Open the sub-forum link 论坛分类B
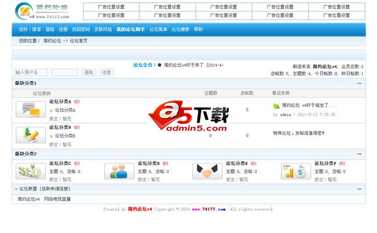 point(65,136)
